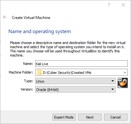The height and width of the screenshot is (124, 131).
Task: Click the help question mark icon
Action: click(109, 5)
